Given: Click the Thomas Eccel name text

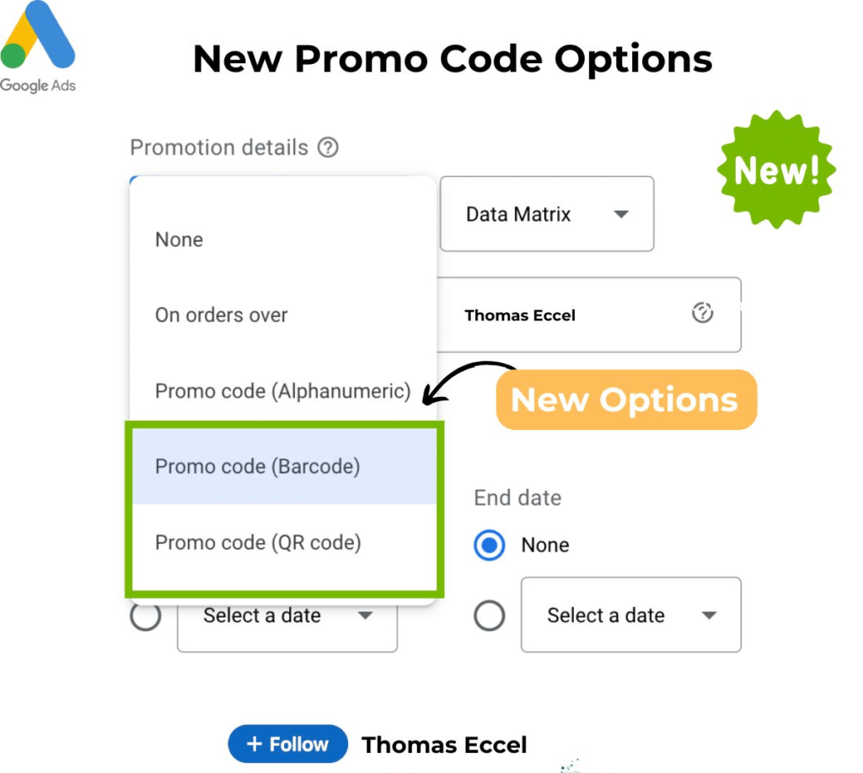Looking at the screenshot, I should (444, 744).
